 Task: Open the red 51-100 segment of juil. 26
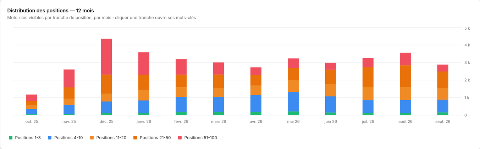click(368, 63)
